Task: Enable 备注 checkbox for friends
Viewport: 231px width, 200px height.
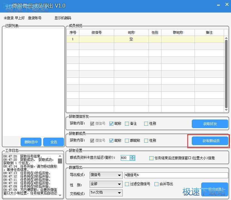Action: click(127, 124)
